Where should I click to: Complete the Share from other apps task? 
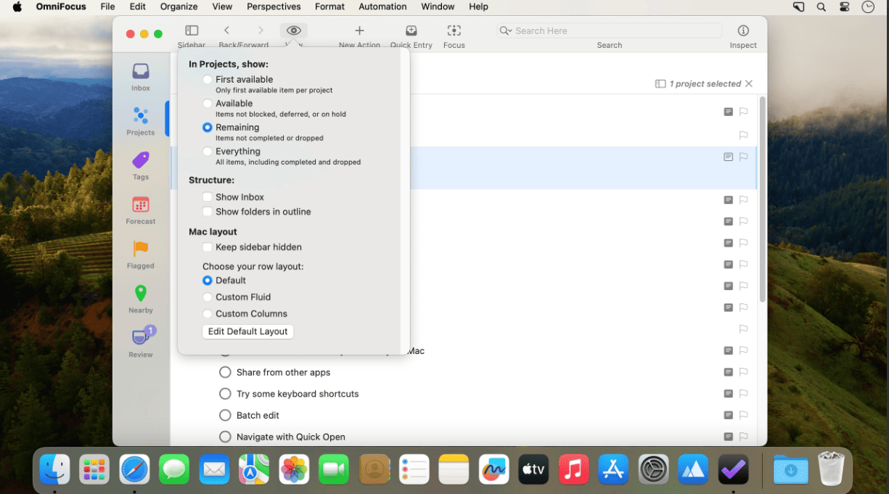(x=225, y=372)
